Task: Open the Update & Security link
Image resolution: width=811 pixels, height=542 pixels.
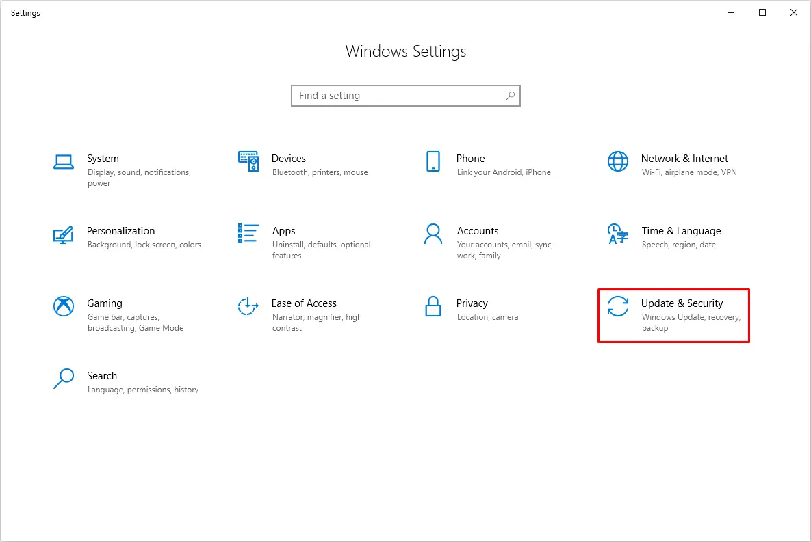Action: pyautogui.click(x=682, y=303)
